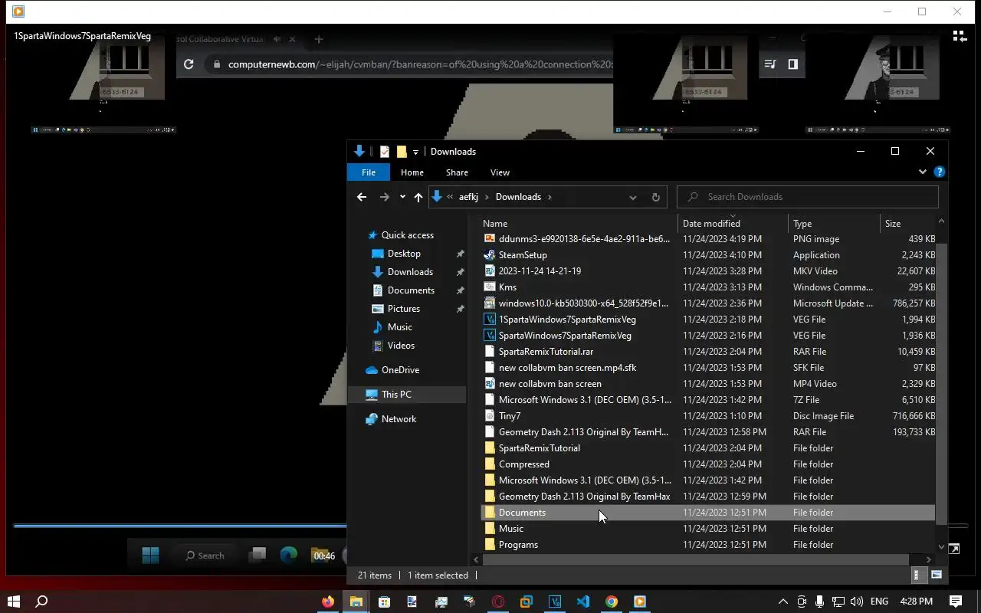Open Documents in navigation pane
This screenshot has height=613, width=981.
tap(411, 290)
